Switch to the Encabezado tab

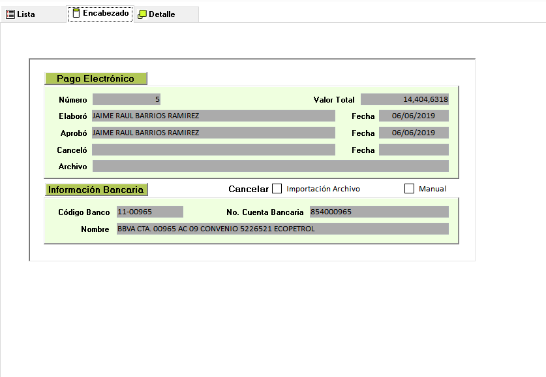[100, 14]
